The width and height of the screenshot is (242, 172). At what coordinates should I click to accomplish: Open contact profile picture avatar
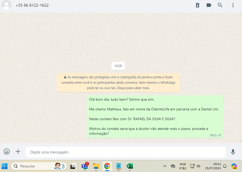6,5
